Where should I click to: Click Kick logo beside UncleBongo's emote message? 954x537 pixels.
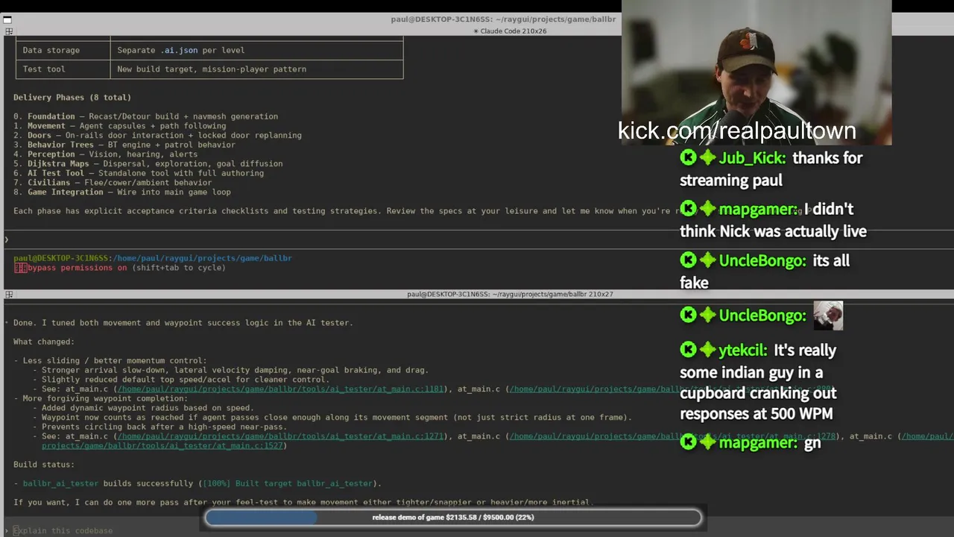pyautogui.click(x=688, y=315)
